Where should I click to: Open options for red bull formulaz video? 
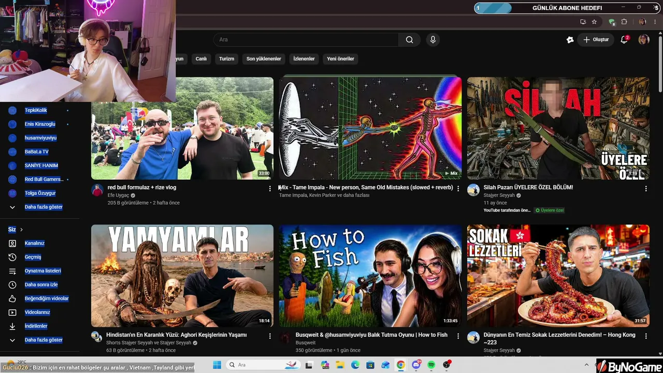[269, 189]
